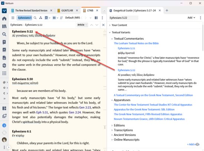Open the checklist workflow icon in sidebar
Viewport: 204px width, 151px height.
tap(4, 50)
